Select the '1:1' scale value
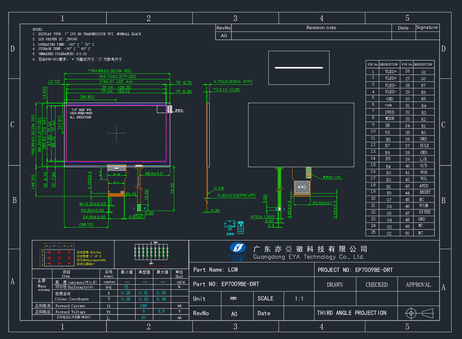The width and height of the screenshot is (462, 339). (x=299, y=299)
